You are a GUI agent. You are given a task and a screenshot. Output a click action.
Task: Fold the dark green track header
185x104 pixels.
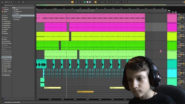(x=168, y=42)
